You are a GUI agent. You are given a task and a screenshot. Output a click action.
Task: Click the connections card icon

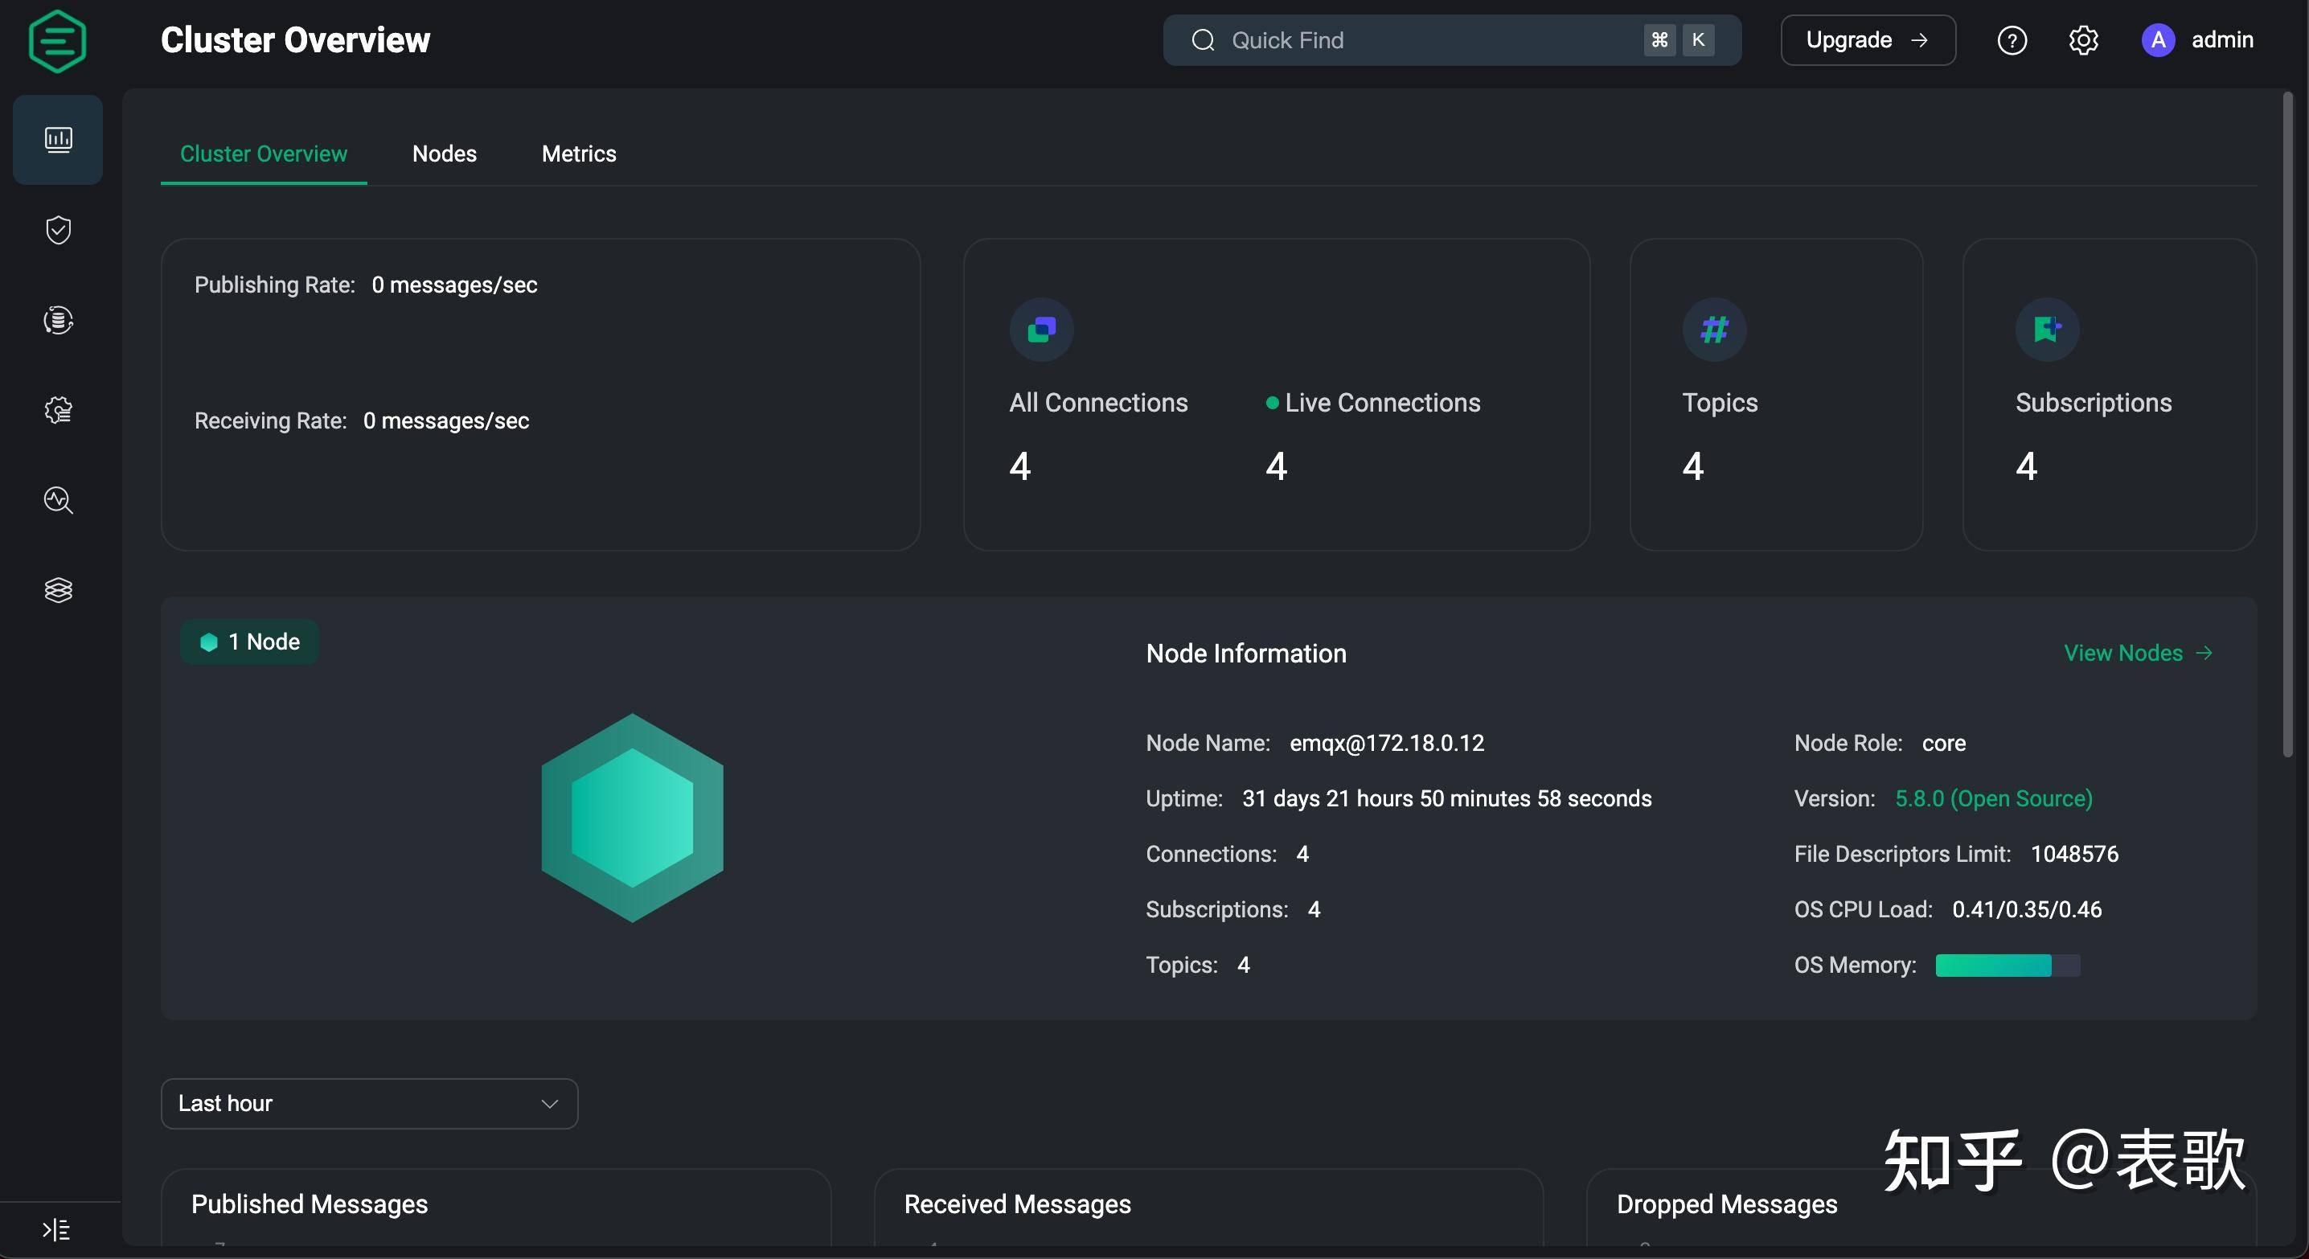point(1042,330)
